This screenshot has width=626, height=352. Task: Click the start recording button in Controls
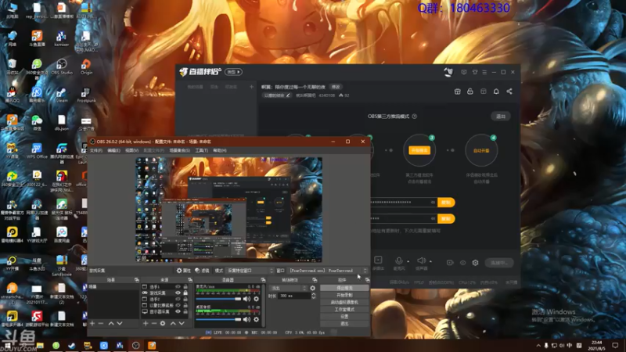[x=344, y=295]
